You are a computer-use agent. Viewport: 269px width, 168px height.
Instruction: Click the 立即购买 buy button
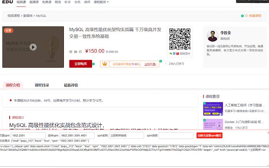click(81, 64)
